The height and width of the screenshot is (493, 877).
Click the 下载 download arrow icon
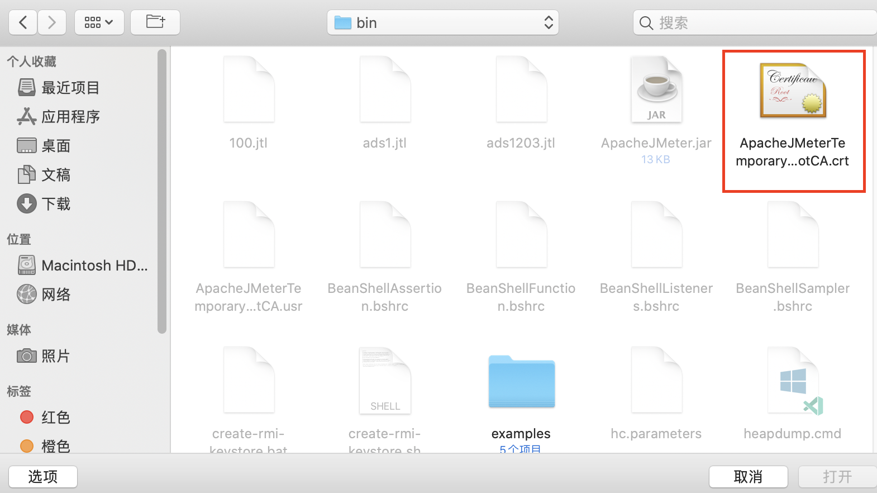tap(27, 203)
